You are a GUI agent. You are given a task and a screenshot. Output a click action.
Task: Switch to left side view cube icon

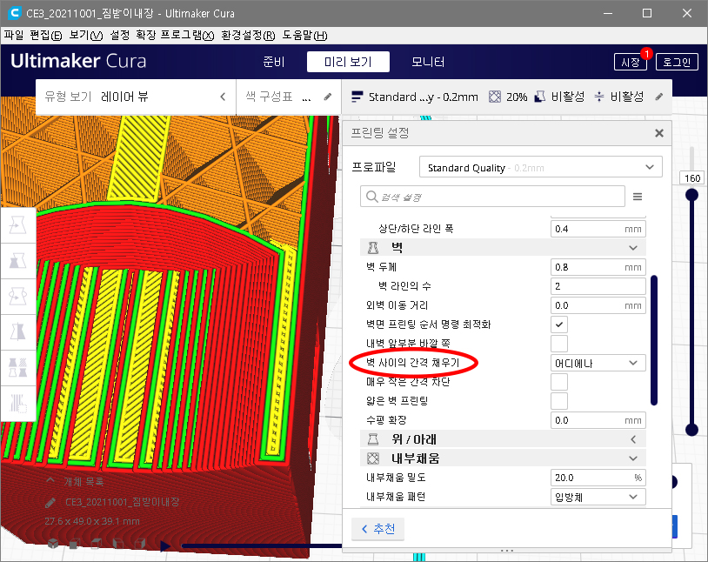click(x=118, y=544)
